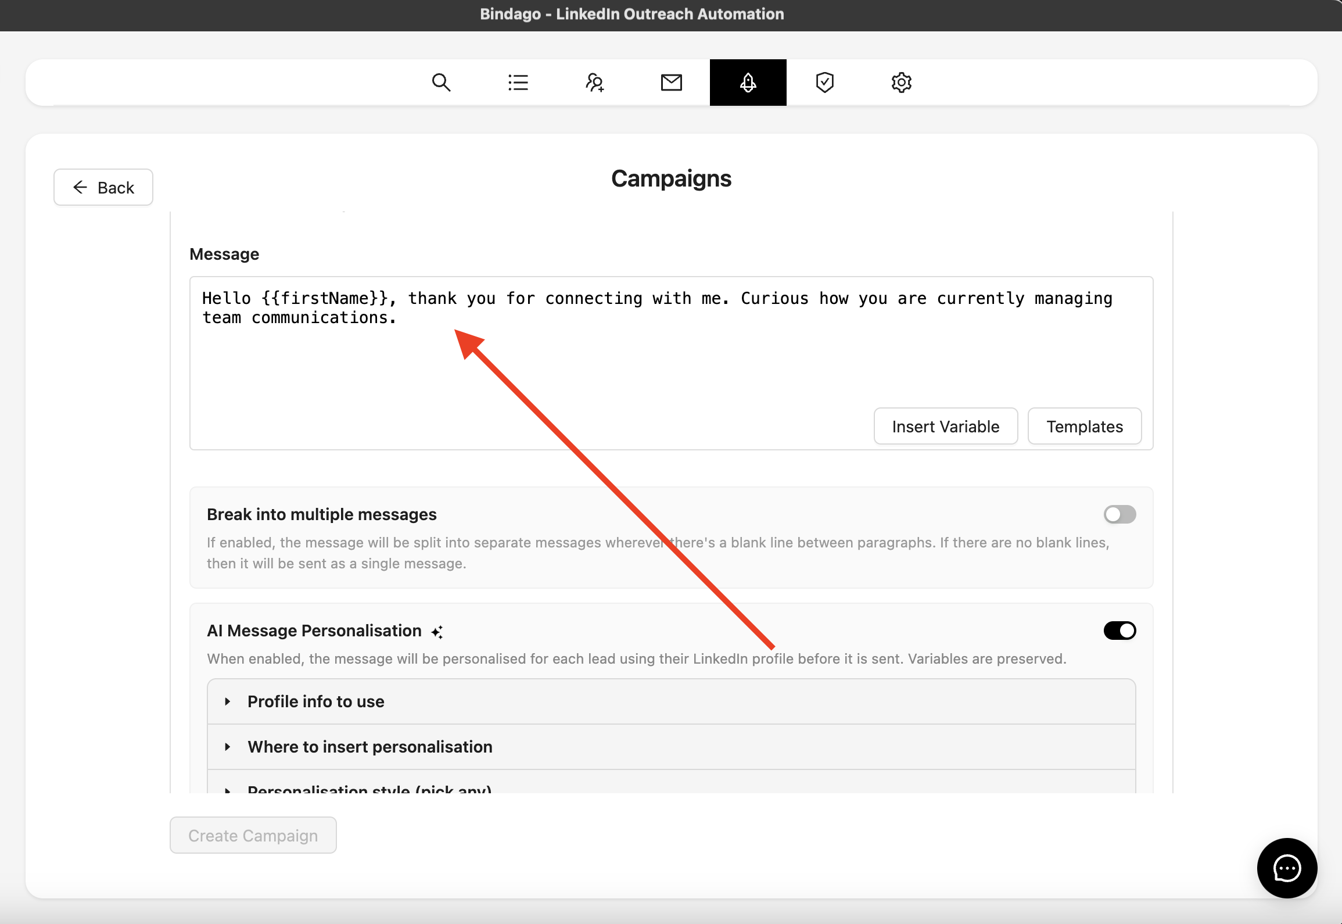Open the Templates button

coord(1085,426)
